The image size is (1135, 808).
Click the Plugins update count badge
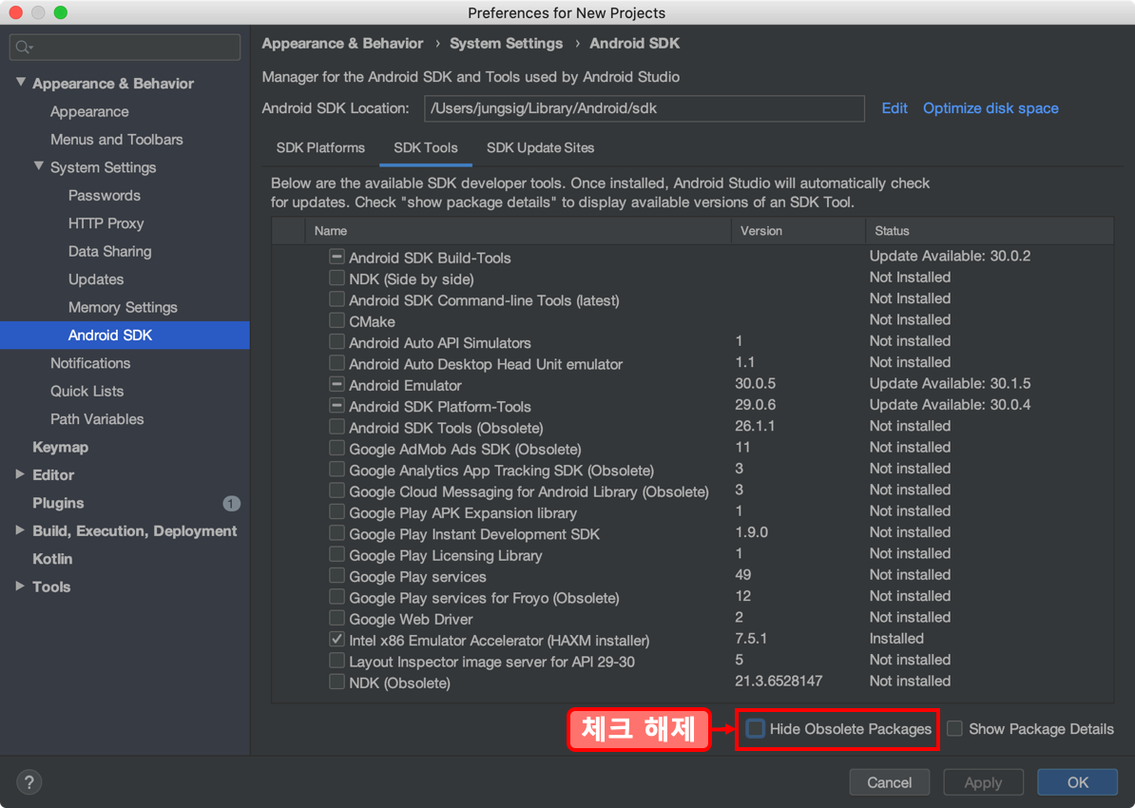pos(231,503)
